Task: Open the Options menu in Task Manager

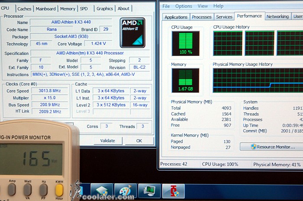Action: [184, 6]
